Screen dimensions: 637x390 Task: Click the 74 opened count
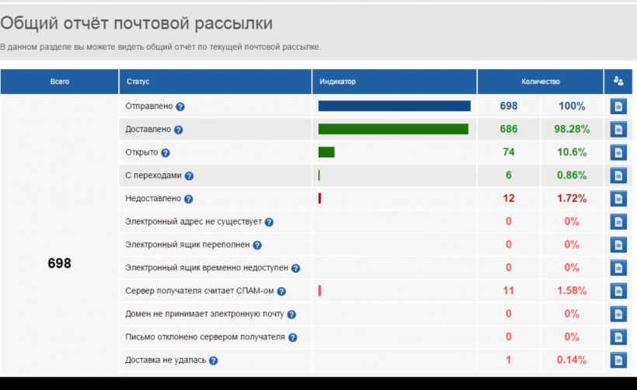click(x=509, y=152)
